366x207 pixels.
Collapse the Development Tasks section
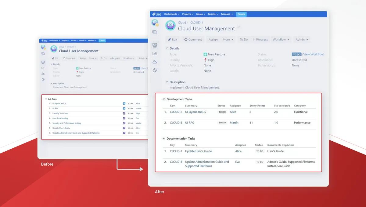(x=164, y=99)
